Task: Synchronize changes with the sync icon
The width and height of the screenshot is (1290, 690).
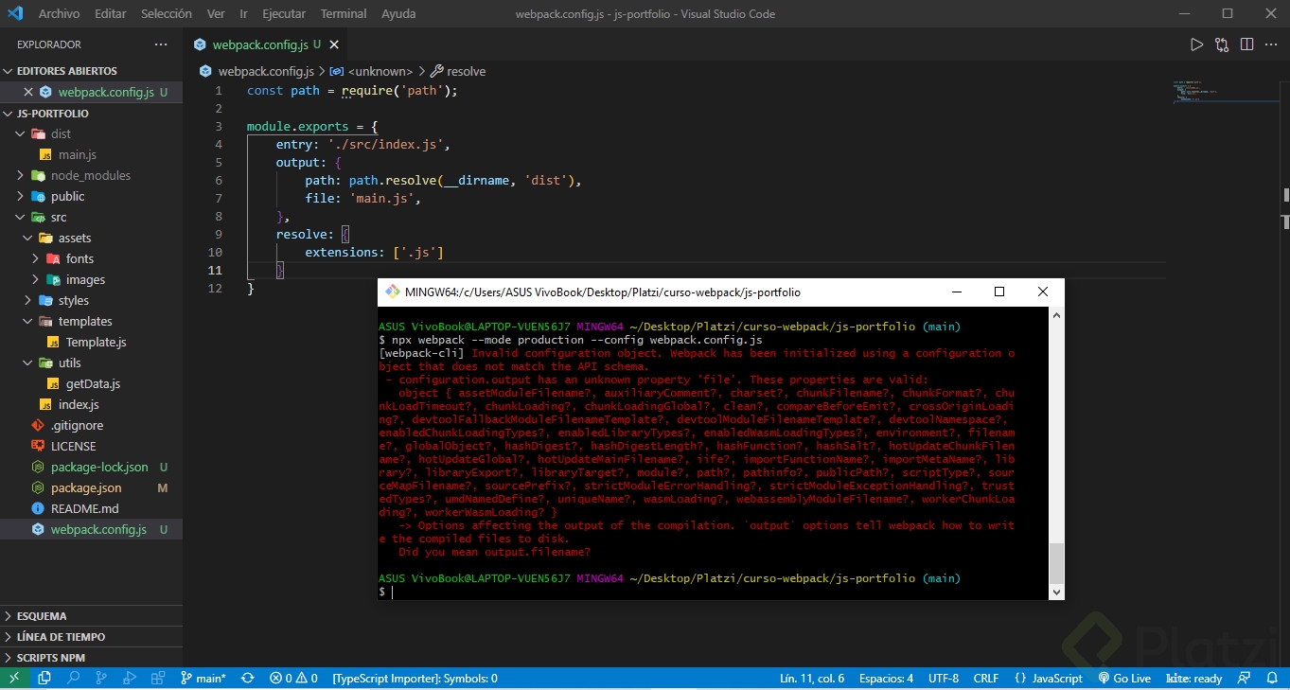Action: pos(248,678)
